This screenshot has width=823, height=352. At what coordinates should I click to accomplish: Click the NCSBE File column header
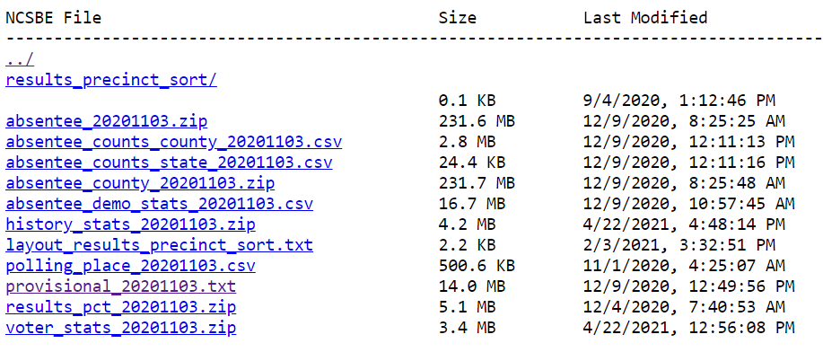tap(54, 18)
